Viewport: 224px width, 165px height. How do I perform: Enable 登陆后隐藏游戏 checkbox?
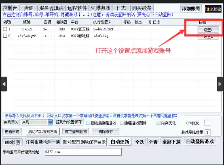88,123
